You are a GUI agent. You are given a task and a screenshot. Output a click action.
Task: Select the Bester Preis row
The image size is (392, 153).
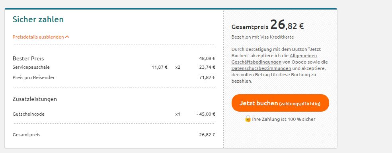[114, 59]
